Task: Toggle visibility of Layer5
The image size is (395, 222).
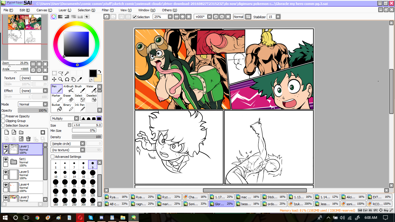Action: click(x=5, y=172)
